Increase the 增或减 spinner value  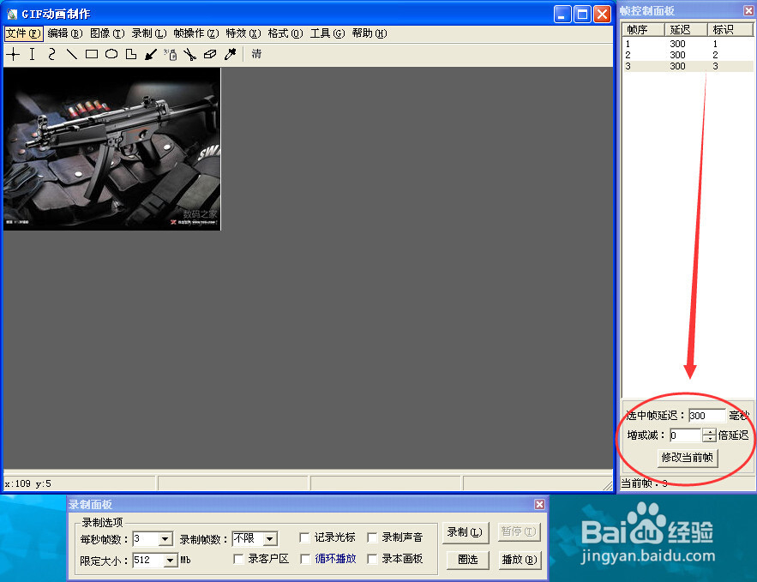point(709,432)
